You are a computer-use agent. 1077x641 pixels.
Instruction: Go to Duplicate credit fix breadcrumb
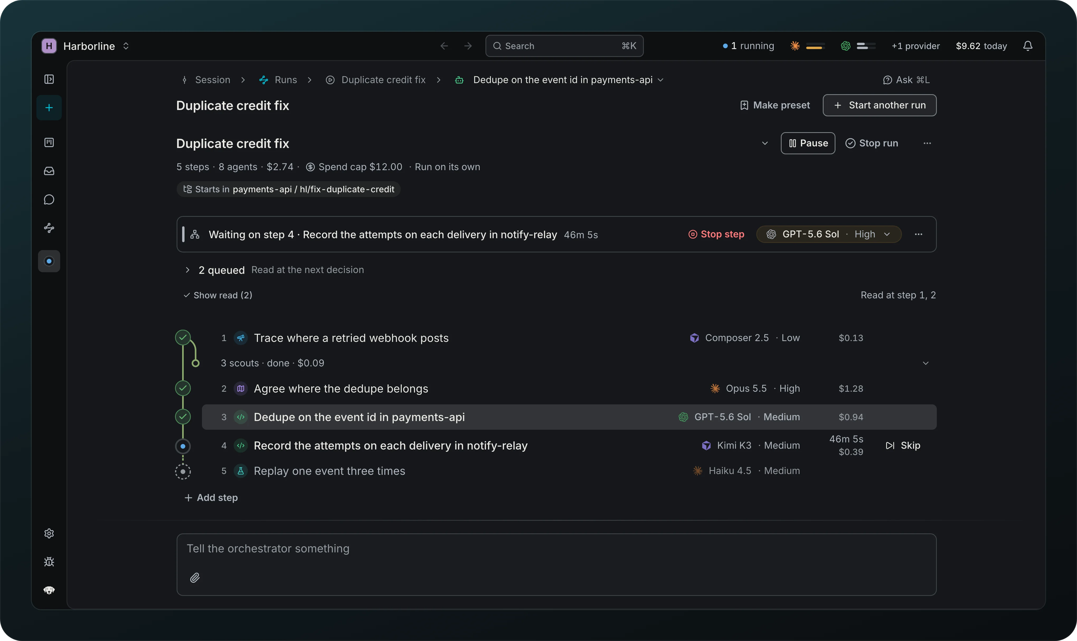coord(376,80)
